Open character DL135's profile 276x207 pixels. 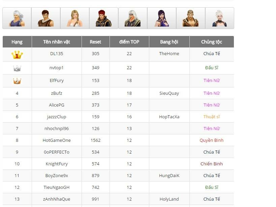pyautogui.click(x=57, y=54)
